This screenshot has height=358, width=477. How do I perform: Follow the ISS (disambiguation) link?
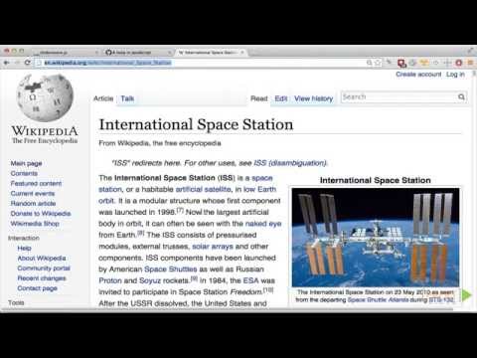click(290, 163)
